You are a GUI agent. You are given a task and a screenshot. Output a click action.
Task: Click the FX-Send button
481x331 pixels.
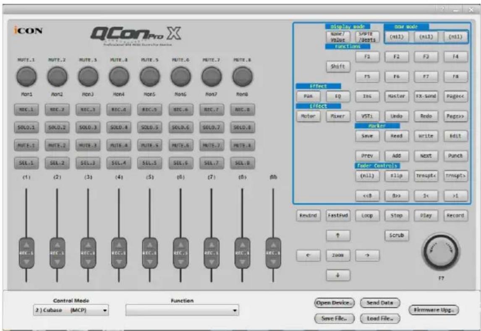click(x=426, y=96)
